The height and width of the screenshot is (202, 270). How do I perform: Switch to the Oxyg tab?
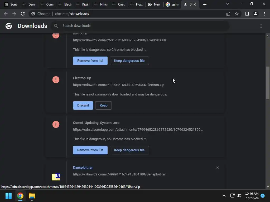[x=119, y=4]
